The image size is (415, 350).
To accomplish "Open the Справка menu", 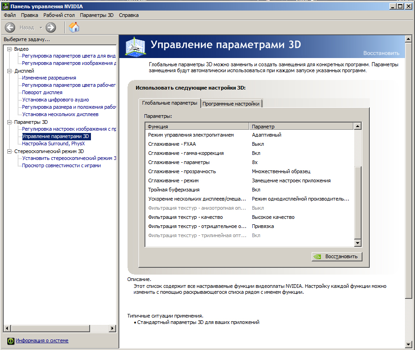I will 128,15.
